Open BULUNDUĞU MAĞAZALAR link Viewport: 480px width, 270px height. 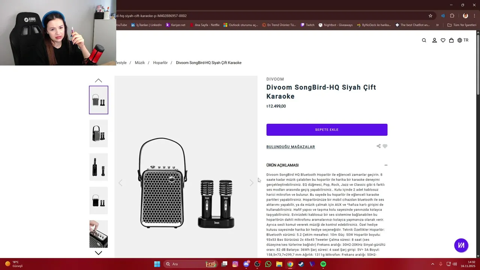pyautogui.click(x=291, y=147)
